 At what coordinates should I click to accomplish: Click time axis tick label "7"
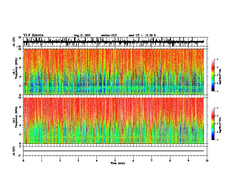pos(152,161)
